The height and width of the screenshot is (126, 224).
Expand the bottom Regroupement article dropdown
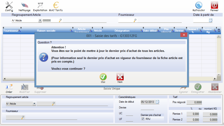tap(34, 103)
